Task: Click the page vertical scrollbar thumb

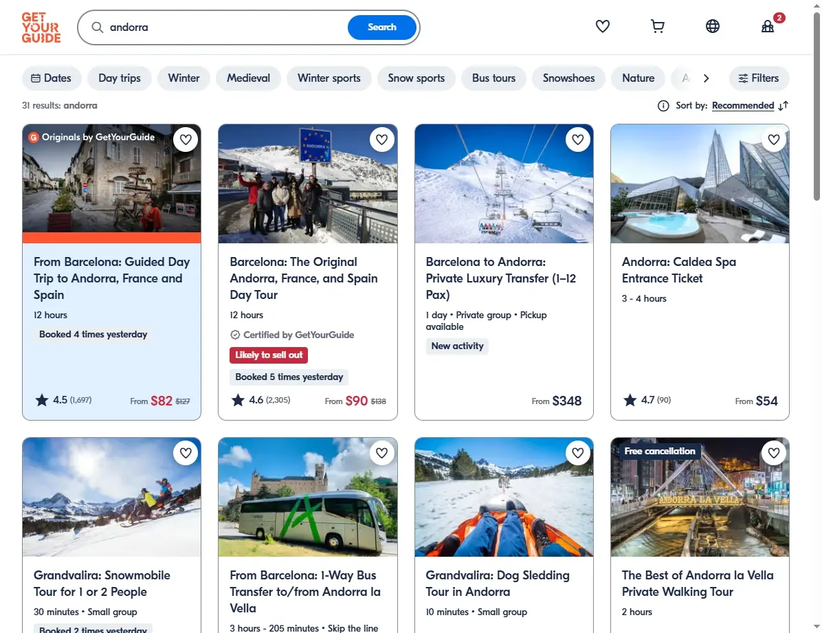Action: tap(817, 107)
